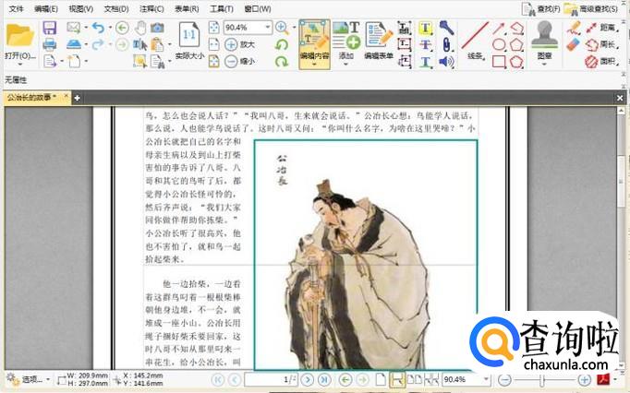Toggle the highlighted page layout mode in status bar
The height and width of the screenshot is (393, 630).
click(x=397, y=379)
